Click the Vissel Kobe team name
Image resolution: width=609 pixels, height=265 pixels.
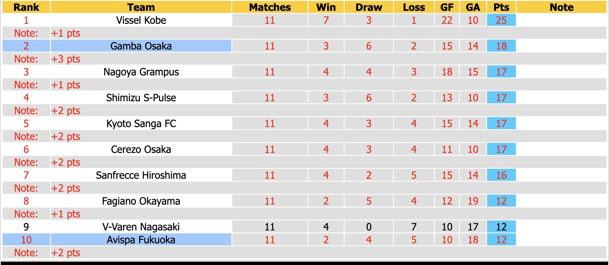pos(141,20)
